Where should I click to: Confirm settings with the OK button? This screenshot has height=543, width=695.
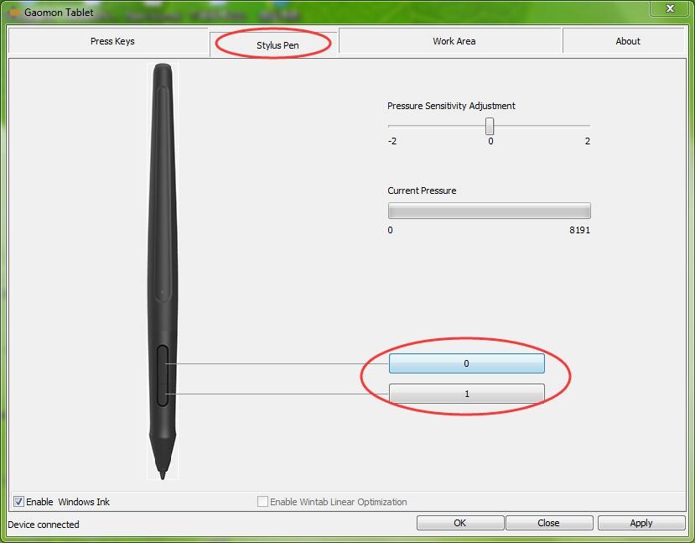coord(460,523)
